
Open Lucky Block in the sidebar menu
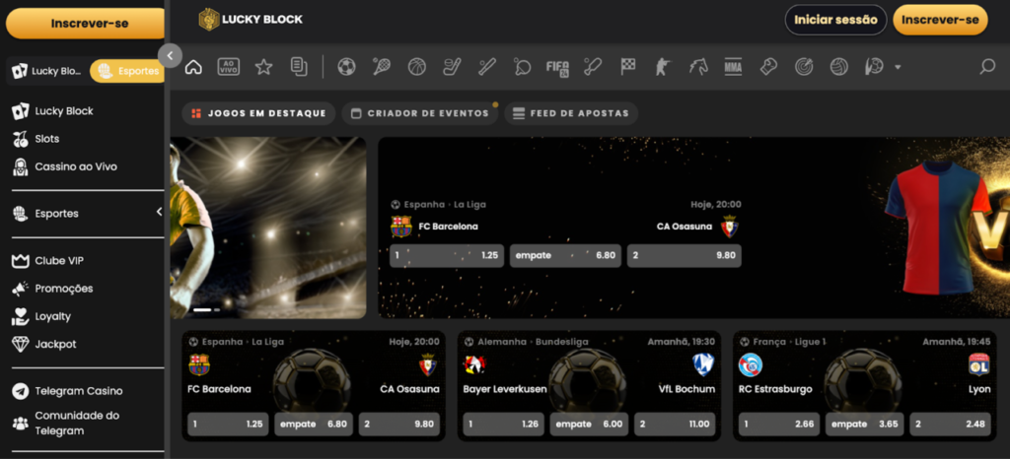[x=53, y=111]
